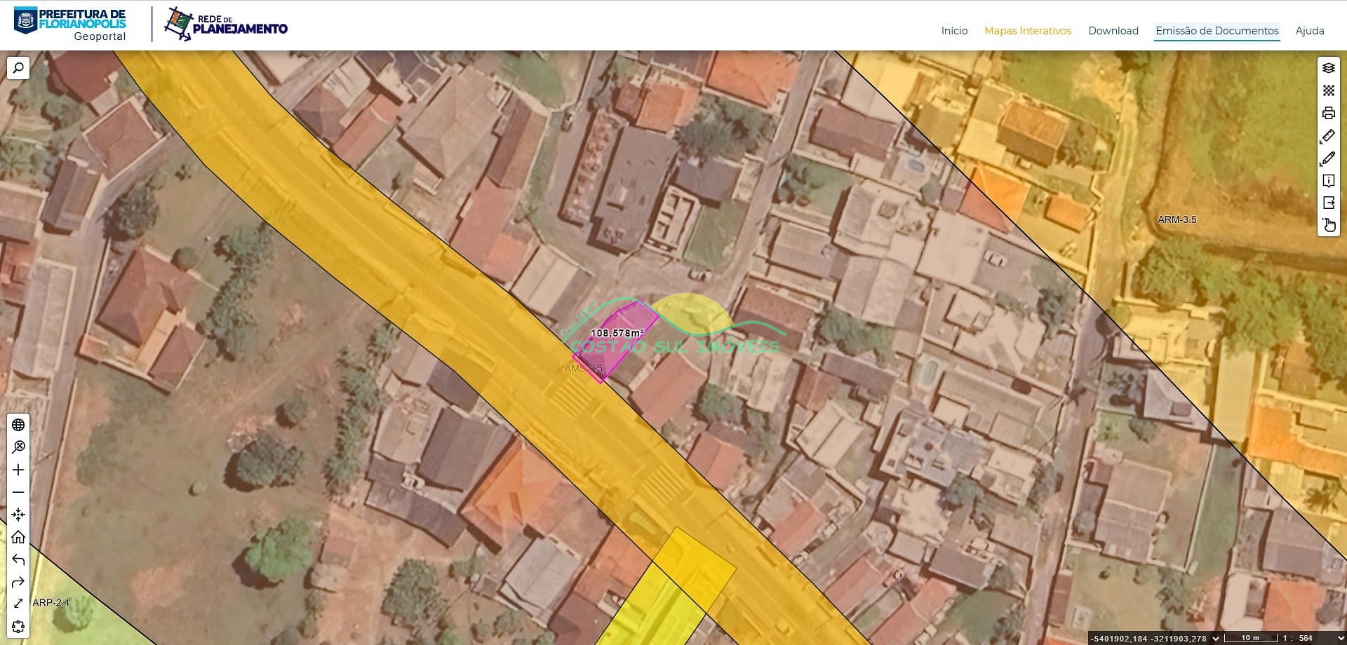Open the map search magnifier tool
Image resolution: width=1347 pixels, height=645 pixels.
[x=18, y=68]
